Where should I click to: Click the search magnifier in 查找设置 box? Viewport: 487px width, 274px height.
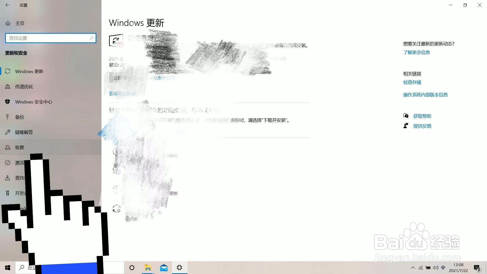[92, 38]
